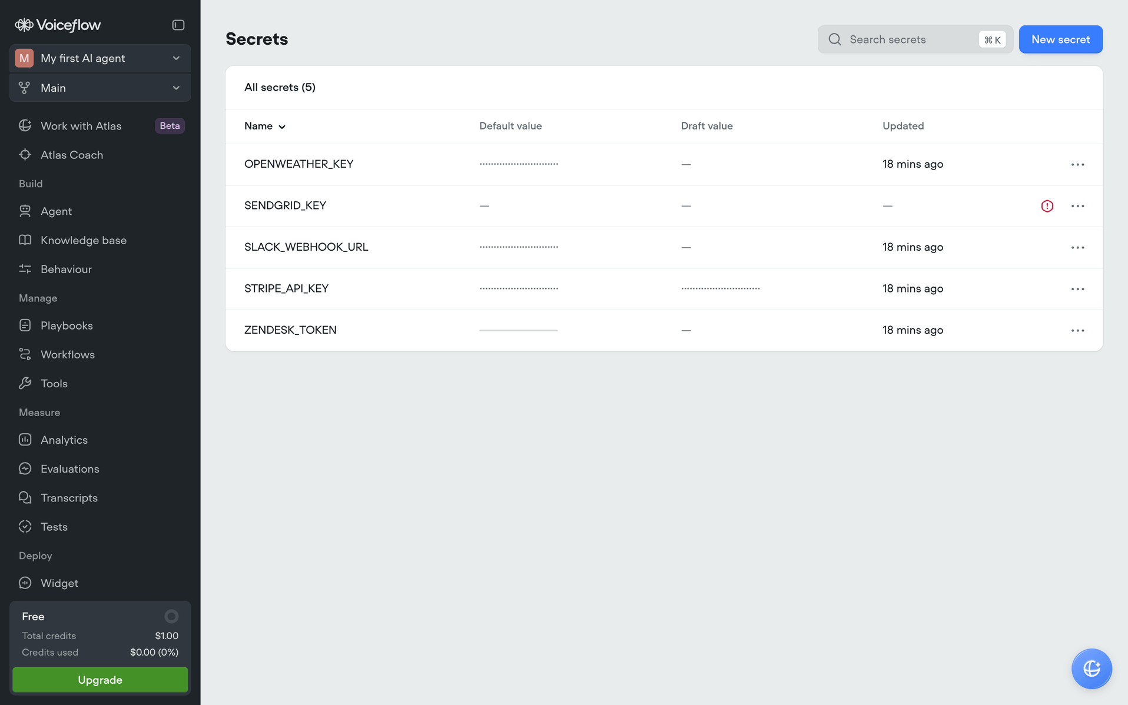Go to the Agent page
Screen dimensions: 1128x705
pyautogui.click(x=100, y=211)
